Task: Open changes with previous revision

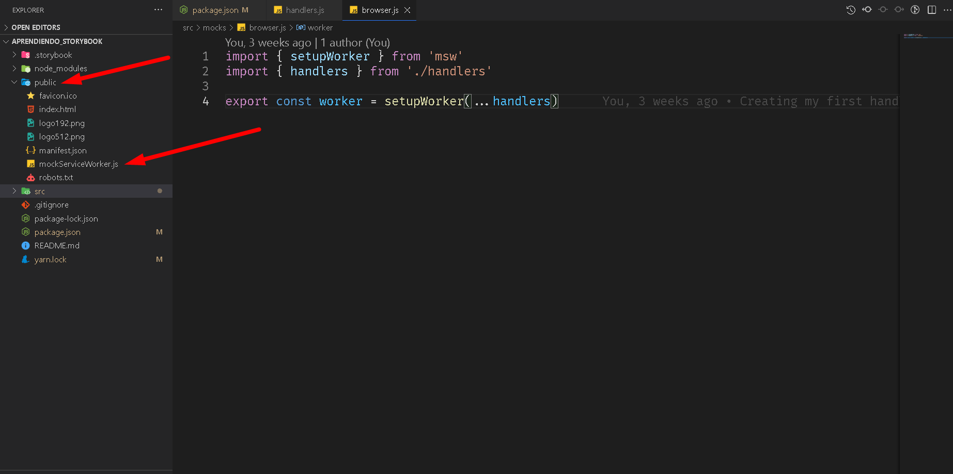Action: click(867, 10)
